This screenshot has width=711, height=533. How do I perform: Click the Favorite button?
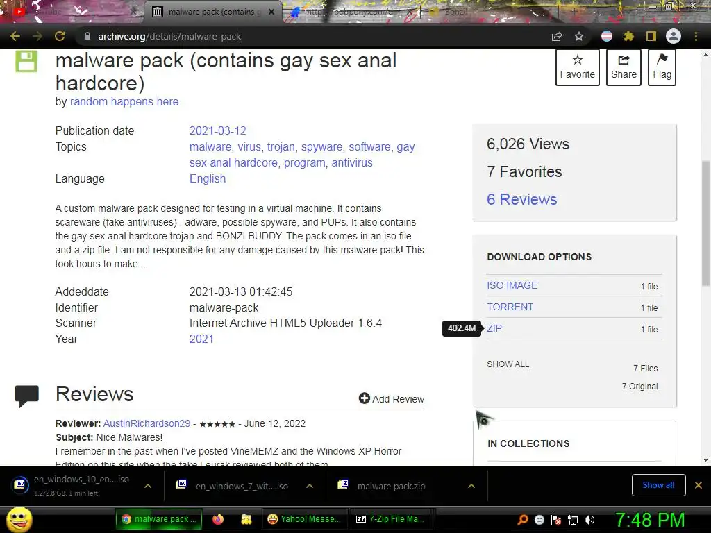point(577,67)
